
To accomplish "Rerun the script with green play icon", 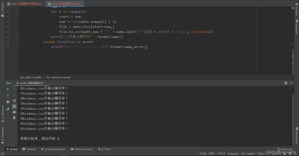I will point(8,89).
